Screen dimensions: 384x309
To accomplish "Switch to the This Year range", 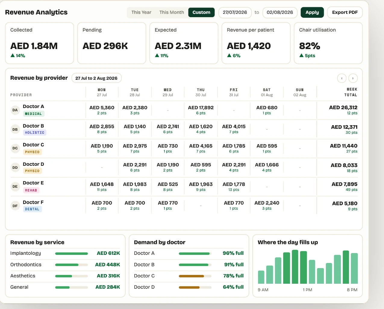I will 141,12.
